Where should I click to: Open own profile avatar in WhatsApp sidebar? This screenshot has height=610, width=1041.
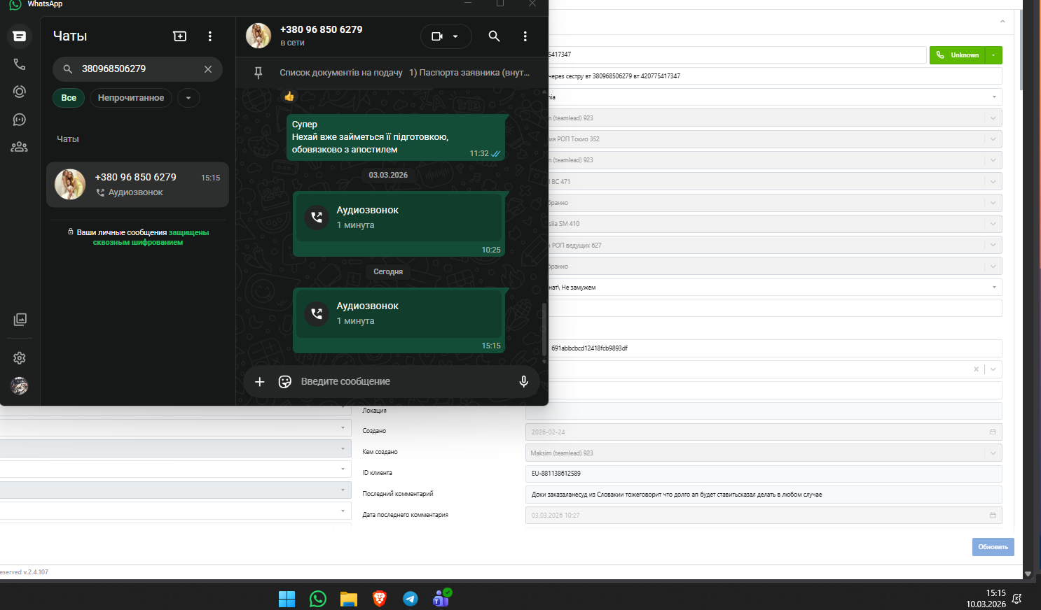[20, 385]
